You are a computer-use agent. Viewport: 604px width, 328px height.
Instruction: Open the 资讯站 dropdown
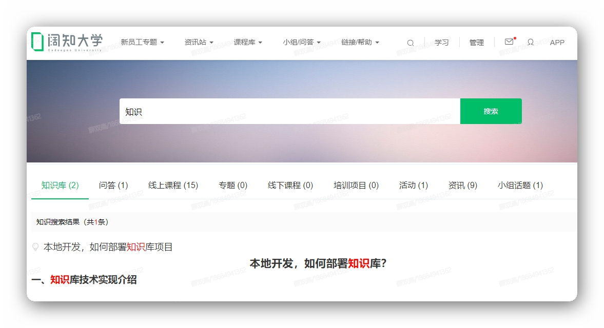pos(199,42)
